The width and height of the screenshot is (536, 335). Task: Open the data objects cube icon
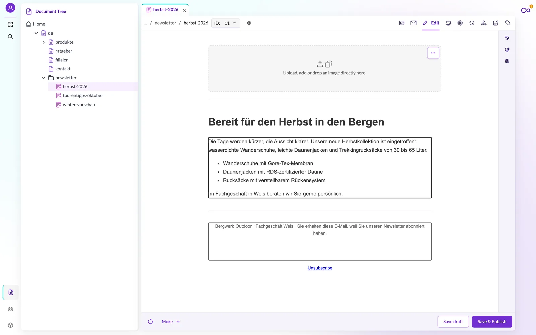[11, 325]
